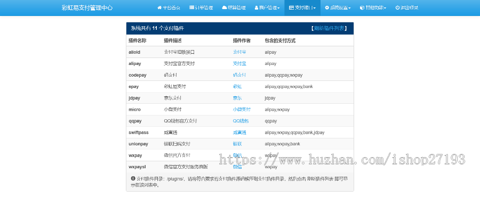
Task: Click the 微信 author link in wxpaysl row
Action: [237, 167]
